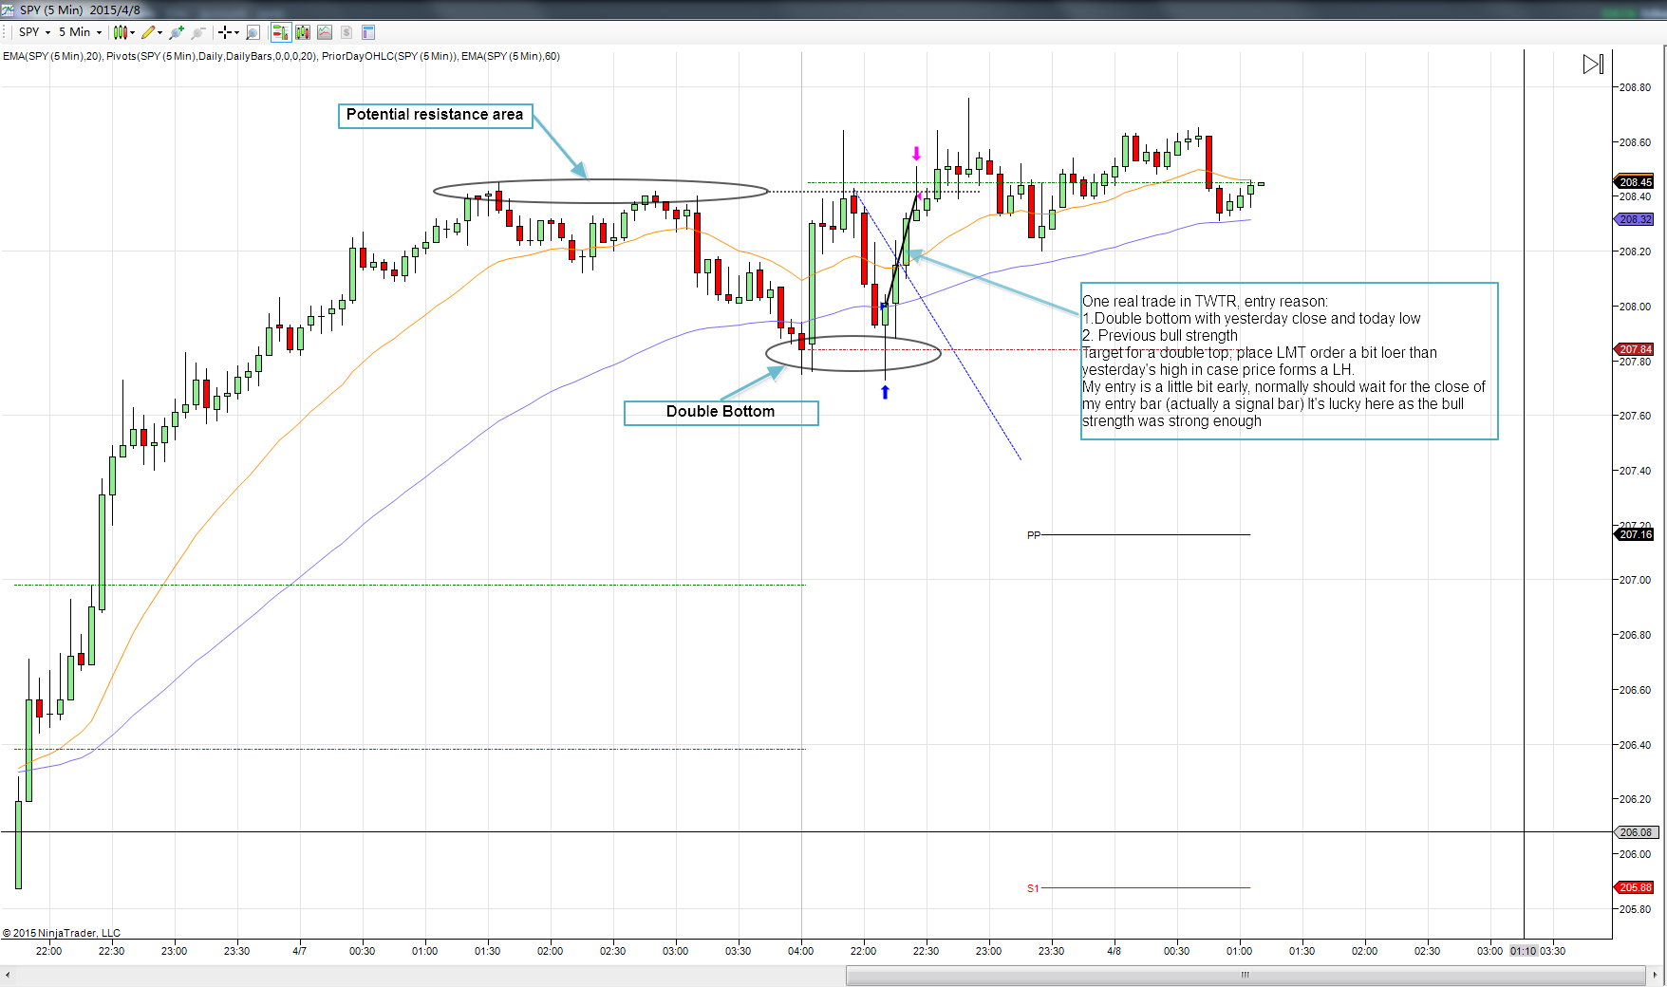Image resolution: width=1667 pixels, height=987 pixels.
Task: Click the 208.80 price axis label
Action: click(x=1635, y=87)
